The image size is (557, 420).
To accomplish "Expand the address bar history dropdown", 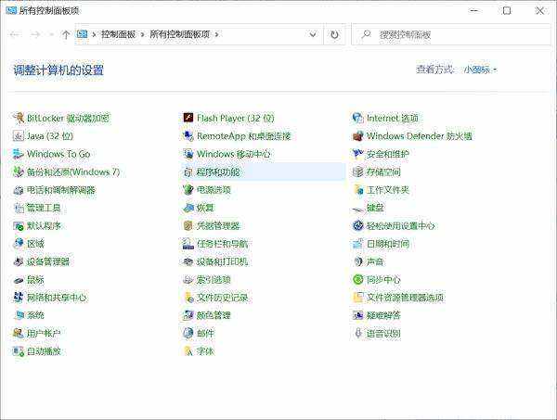I will click(x=313, y=34).
